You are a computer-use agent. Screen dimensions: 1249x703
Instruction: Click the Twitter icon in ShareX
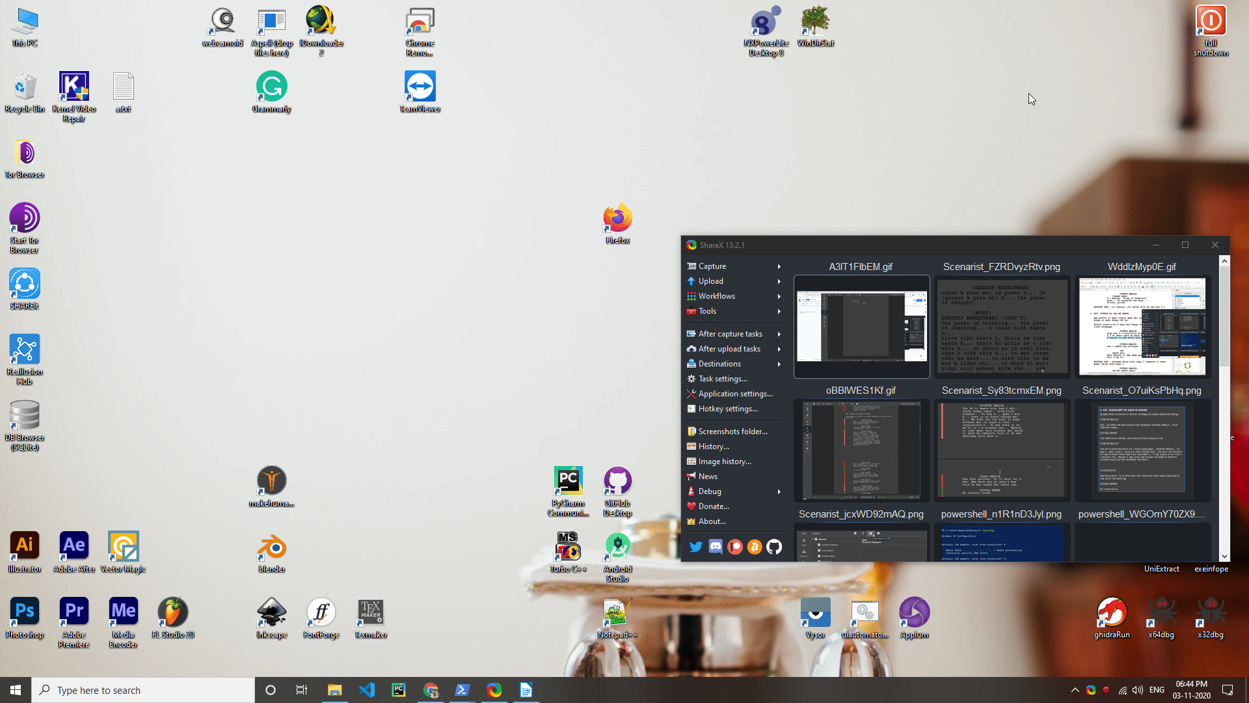tap(695, 547)
